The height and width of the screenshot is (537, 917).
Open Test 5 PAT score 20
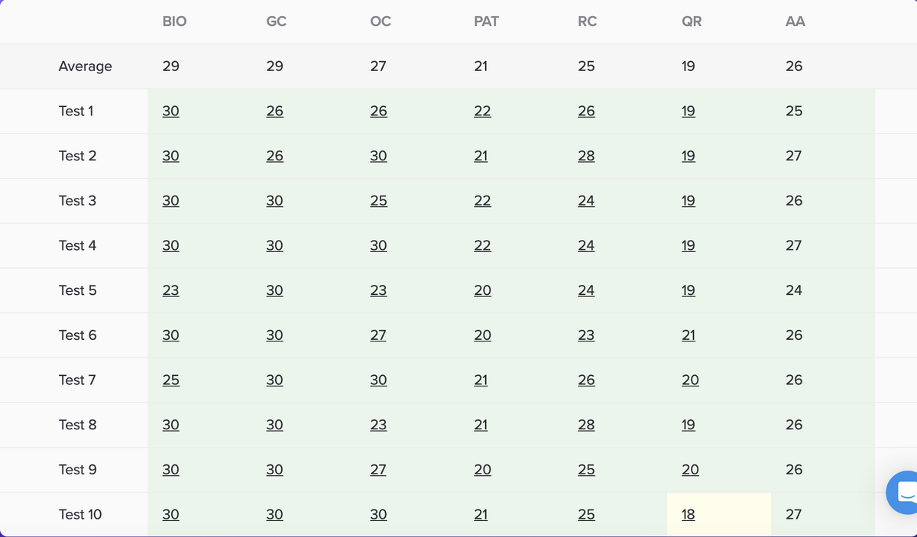point(482,290)
